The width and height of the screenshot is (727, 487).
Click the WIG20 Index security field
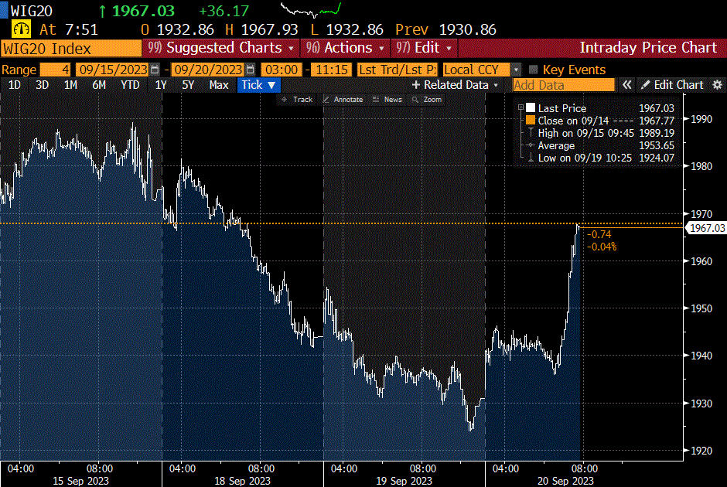(71, 48)
